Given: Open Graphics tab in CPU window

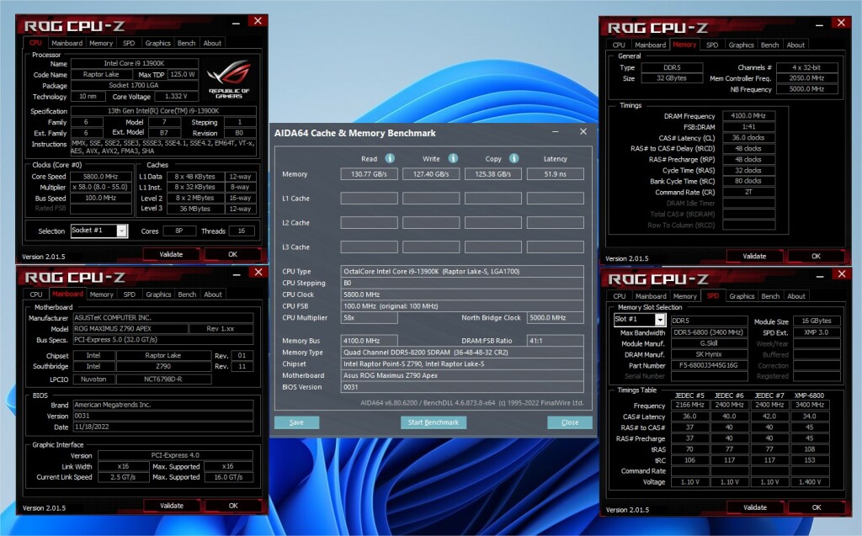Looking at the screenshot, I should click(157, 43).
